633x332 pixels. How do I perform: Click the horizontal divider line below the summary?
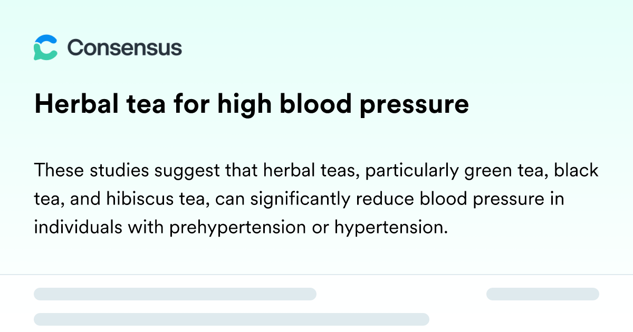[x=316, y=275]
